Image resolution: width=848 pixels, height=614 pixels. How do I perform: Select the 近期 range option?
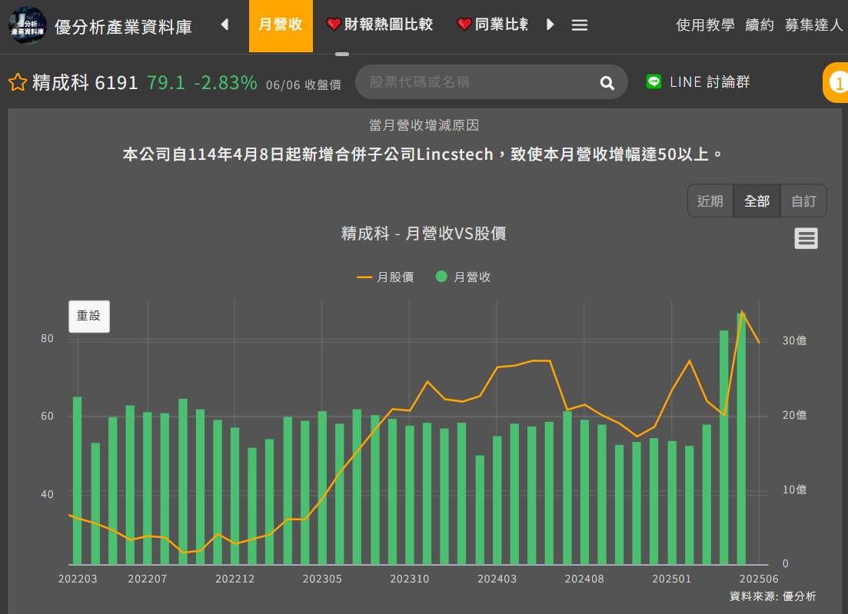point(710,201)
